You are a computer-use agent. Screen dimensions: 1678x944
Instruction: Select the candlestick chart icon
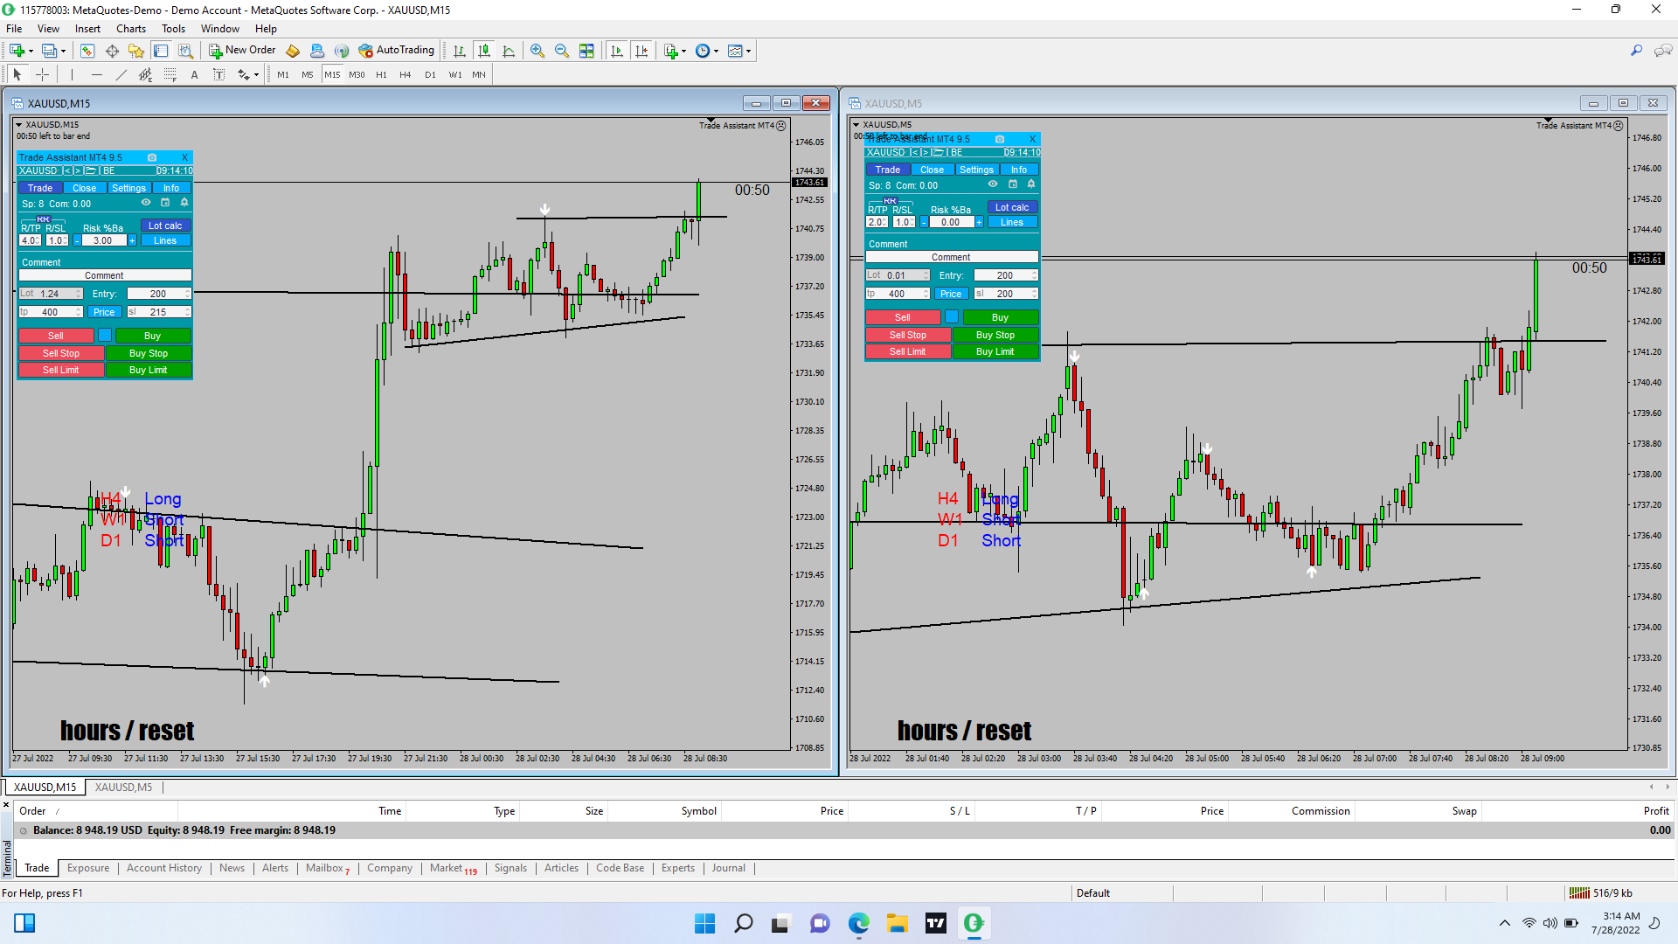tap(484, 51)
